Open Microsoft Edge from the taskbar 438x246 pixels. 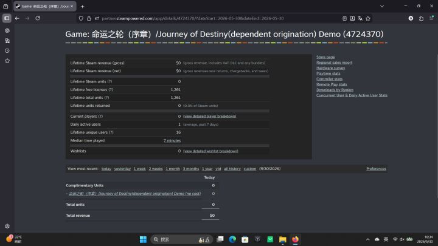click(232, 239)
